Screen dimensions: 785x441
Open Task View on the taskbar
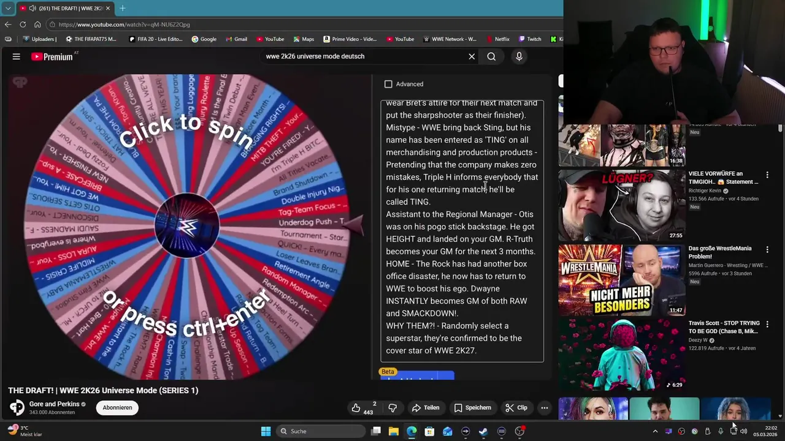coord(376,431)
